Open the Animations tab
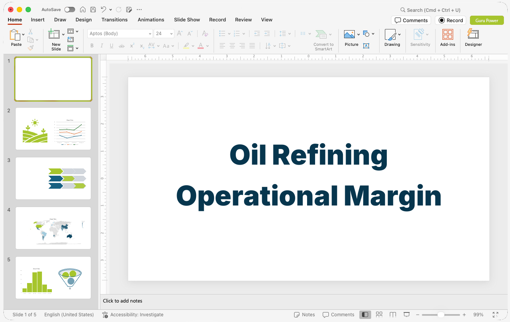 [151, 20]
